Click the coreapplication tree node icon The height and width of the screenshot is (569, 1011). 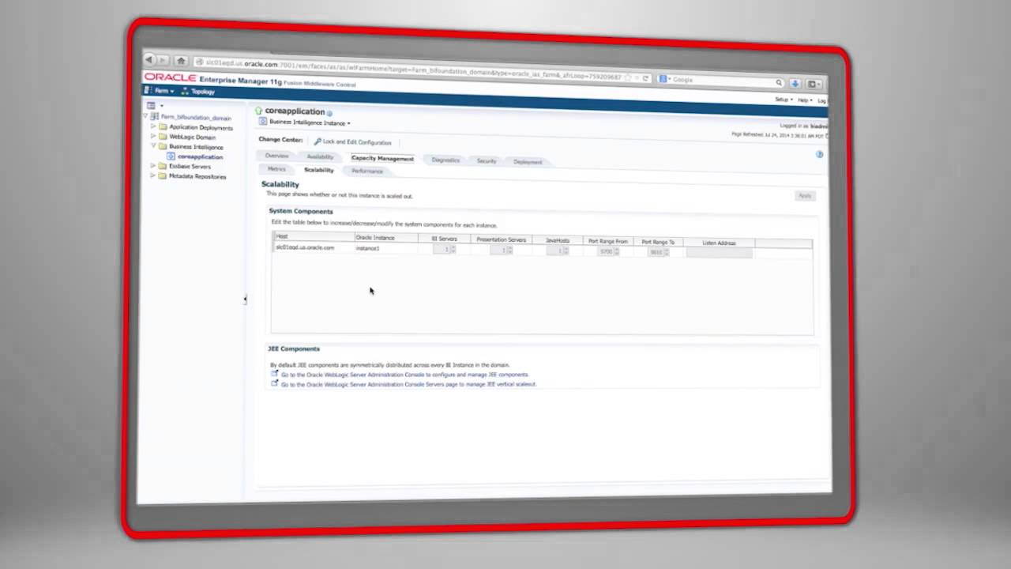(171, 156)
